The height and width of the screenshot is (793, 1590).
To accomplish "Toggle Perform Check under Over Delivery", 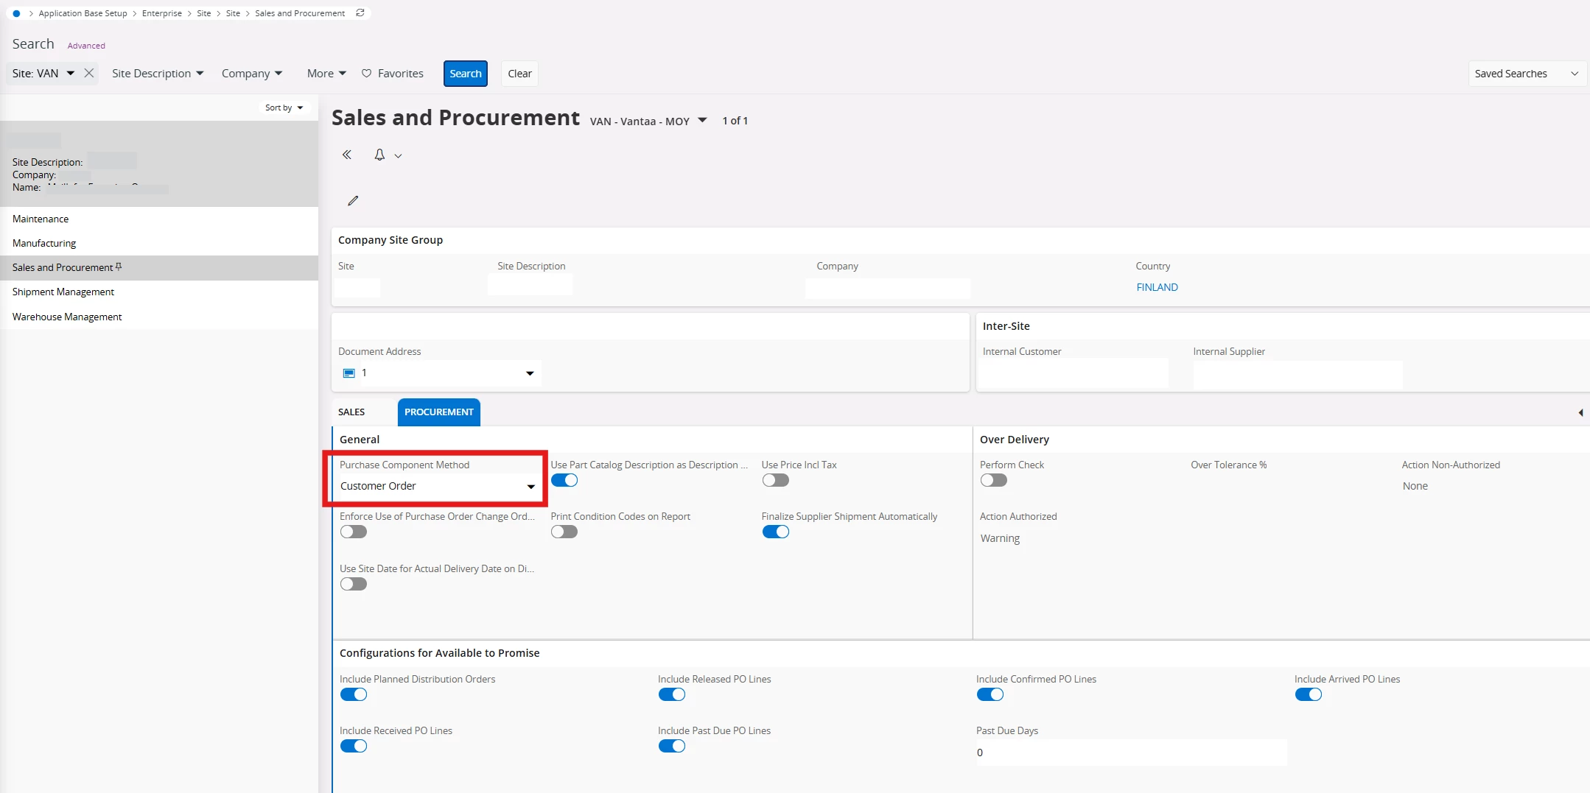I will 994,480.
